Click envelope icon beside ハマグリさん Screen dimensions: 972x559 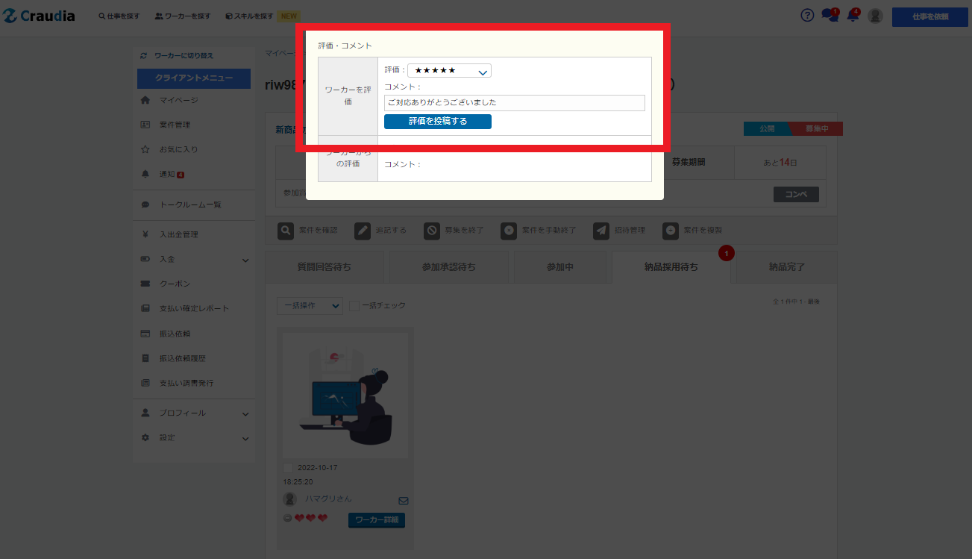click(x=404, y=500)
